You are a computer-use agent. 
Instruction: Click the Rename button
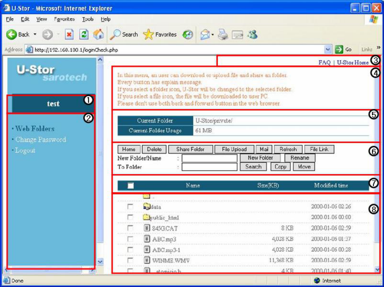(x=300, y=158)
